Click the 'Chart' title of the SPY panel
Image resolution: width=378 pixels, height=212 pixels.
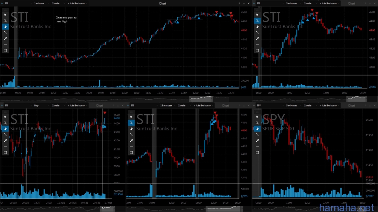[352, 106]
